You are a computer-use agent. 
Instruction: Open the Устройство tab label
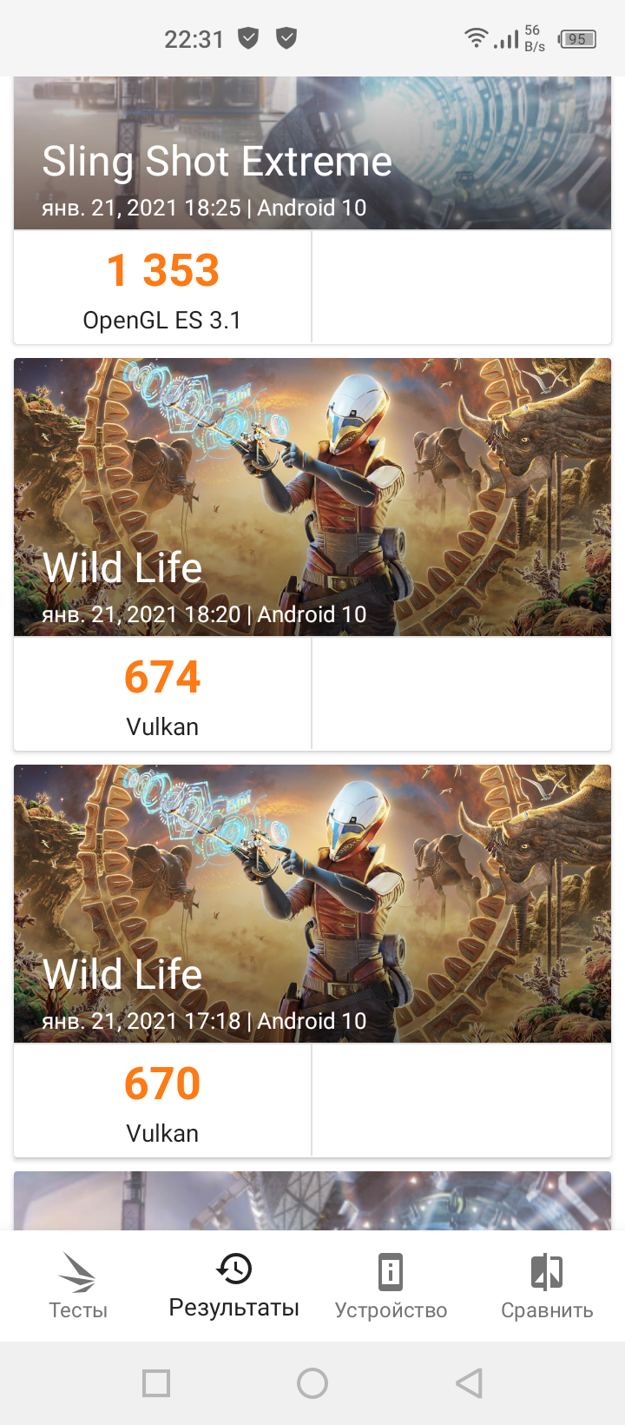click(391, 1310)
